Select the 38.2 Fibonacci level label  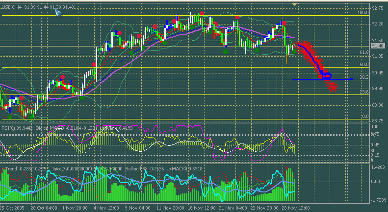click(364, 77)
